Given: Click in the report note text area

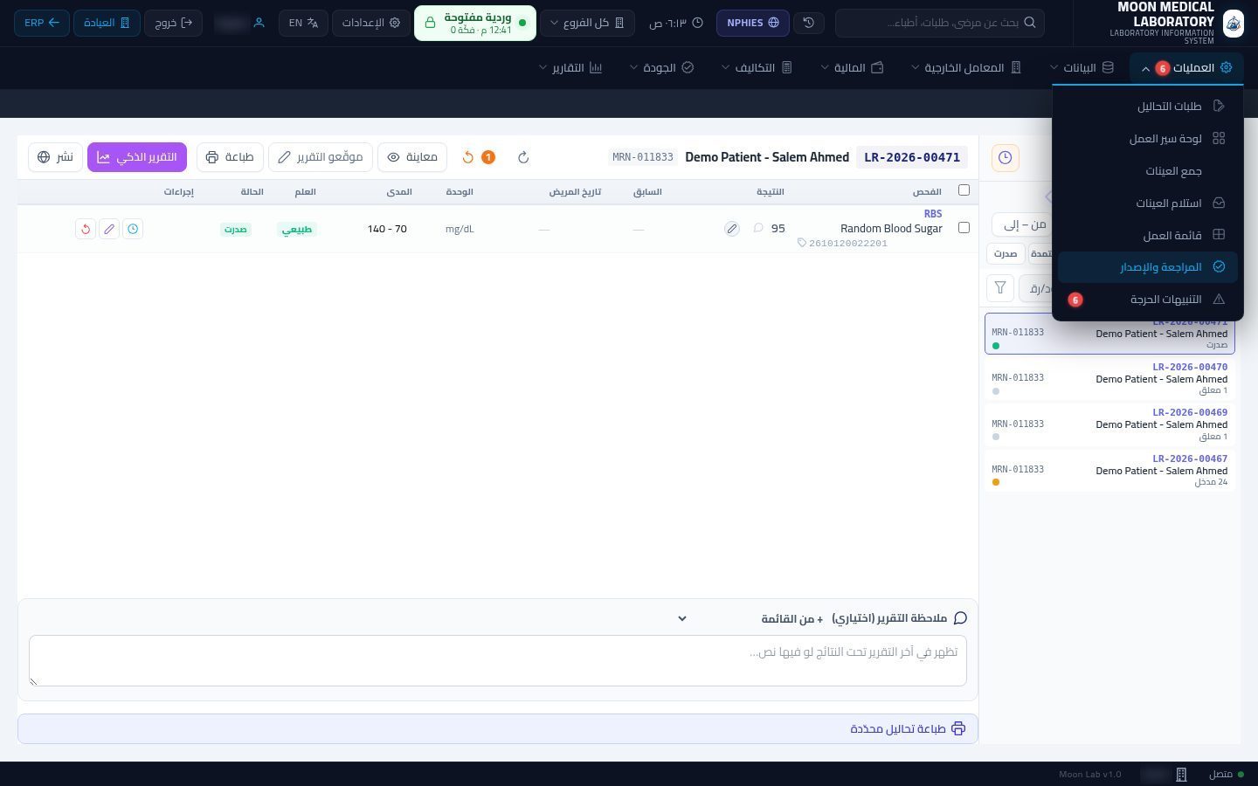Looking at the screenshot, I should (498, 660).
